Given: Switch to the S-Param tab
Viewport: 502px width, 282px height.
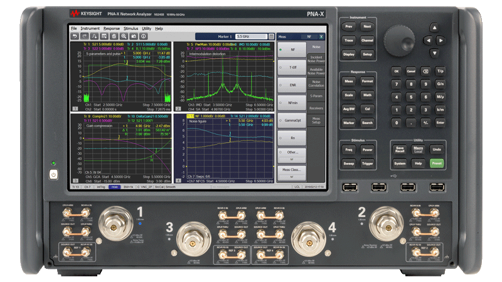Looking at the screenshot, I should 316,96.
